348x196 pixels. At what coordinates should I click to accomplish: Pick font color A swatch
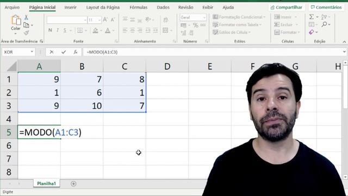pos(108,30)
